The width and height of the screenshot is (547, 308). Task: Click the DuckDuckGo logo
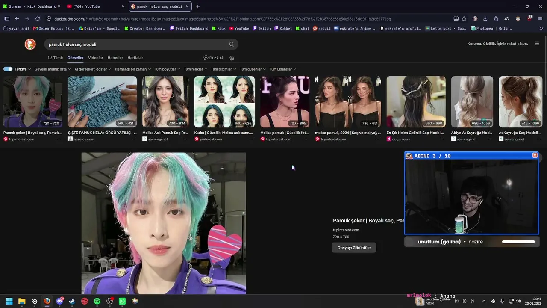(x=30, y=44)
